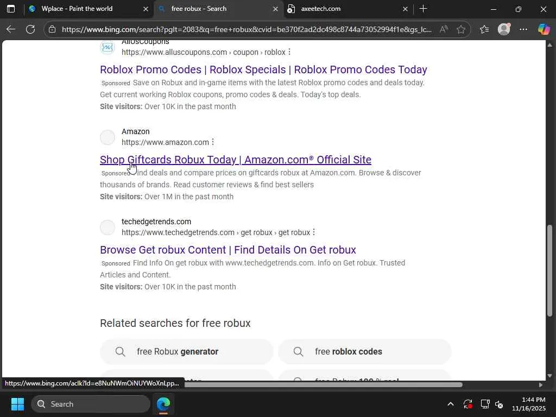The image size is (556, 417).
Task: Open options dots for alluscoupons result
Action: [289, 52]
